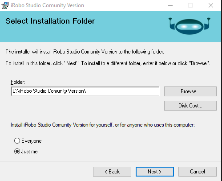Click the Select Installation Folder heading

50,21
